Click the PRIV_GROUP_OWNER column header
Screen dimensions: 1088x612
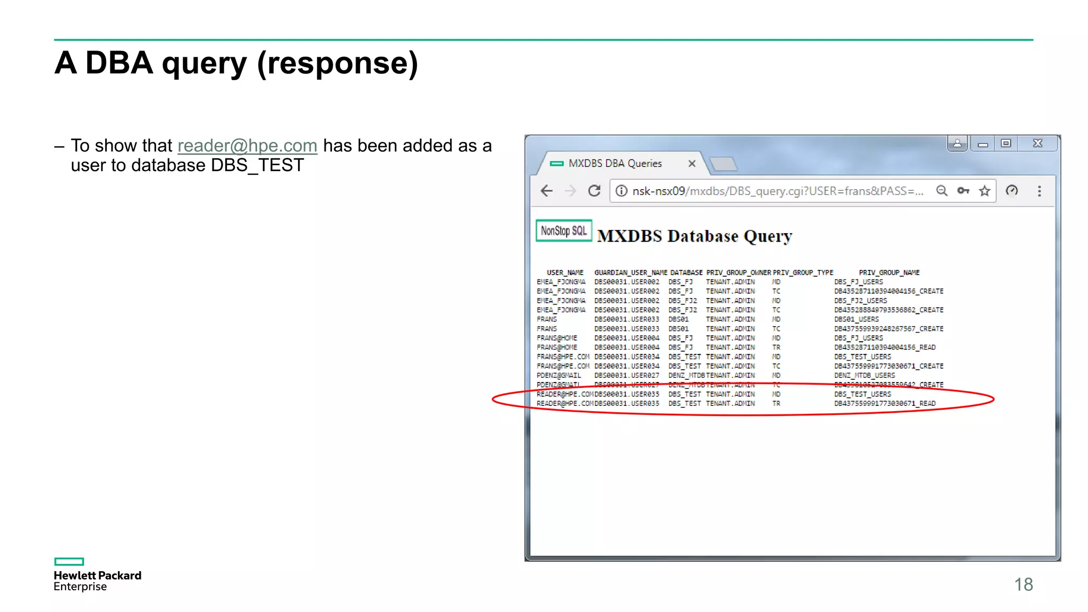click(x=738, y=273)
